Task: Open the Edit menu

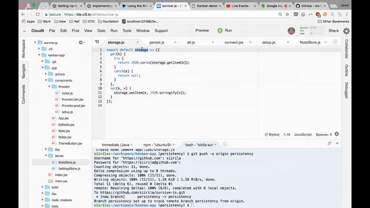Action: pos(63,31)
